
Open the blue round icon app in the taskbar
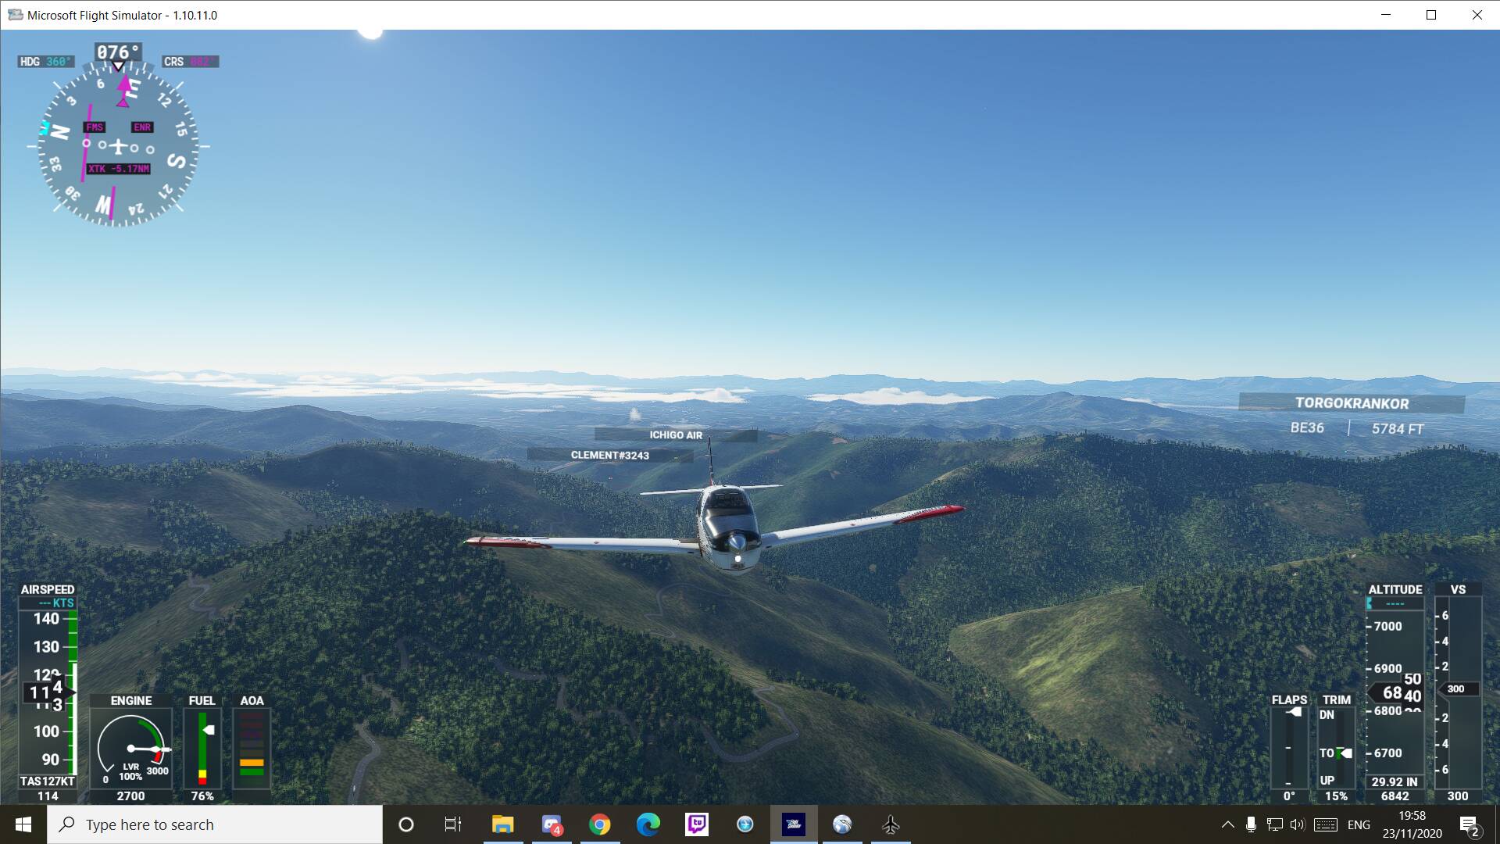(x=745, y=824)
